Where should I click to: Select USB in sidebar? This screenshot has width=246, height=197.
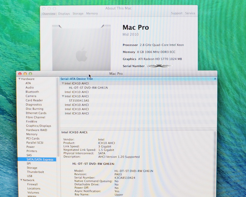point(29,176)
